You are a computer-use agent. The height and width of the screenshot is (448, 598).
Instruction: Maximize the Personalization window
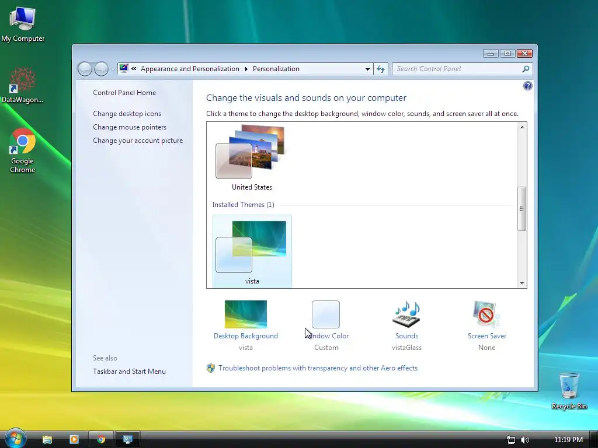507,53
